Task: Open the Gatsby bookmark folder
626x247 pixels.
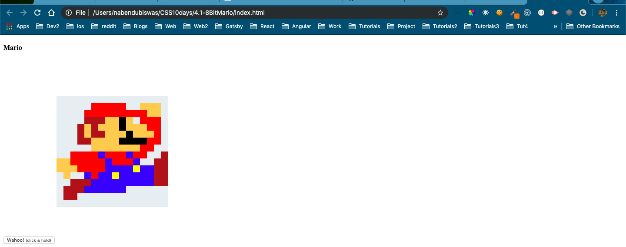Action: click(229, 26)
